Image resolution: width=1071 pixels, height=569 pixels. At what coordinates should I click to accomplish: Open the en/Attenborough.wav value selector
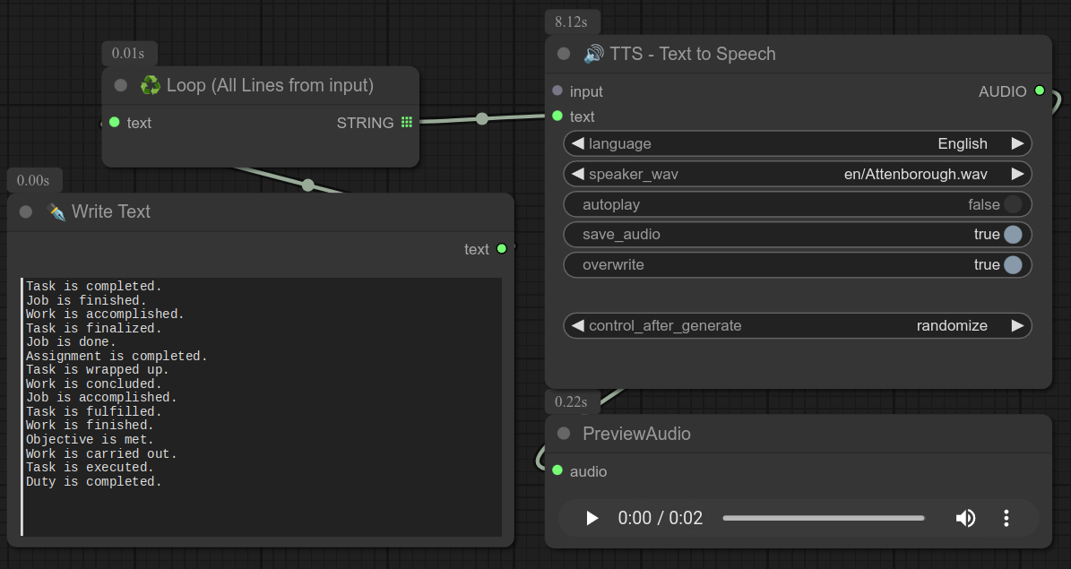pos(903,174)
